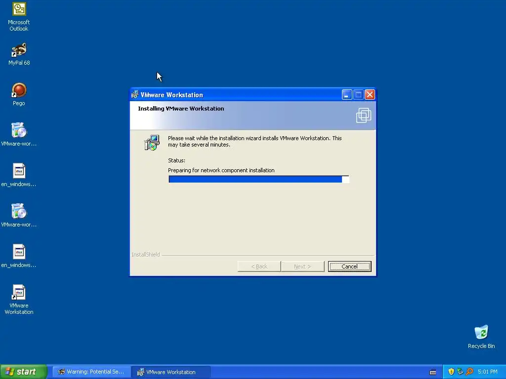Select the Recycle Bin icon

[x=481, y=337]
